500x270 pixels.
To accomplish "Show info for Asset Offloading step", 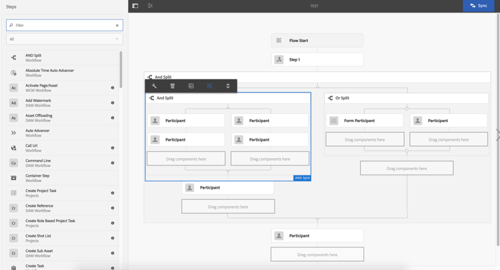I will [113, 117].
